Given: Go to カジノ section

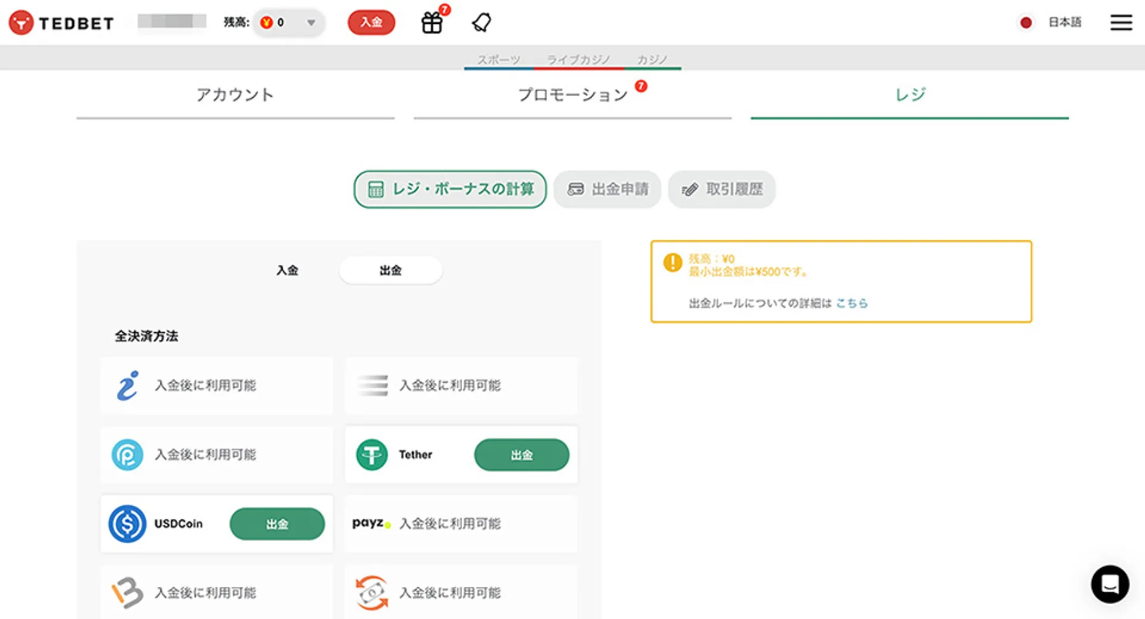Looking at the screenshot, I should point(652,60).
